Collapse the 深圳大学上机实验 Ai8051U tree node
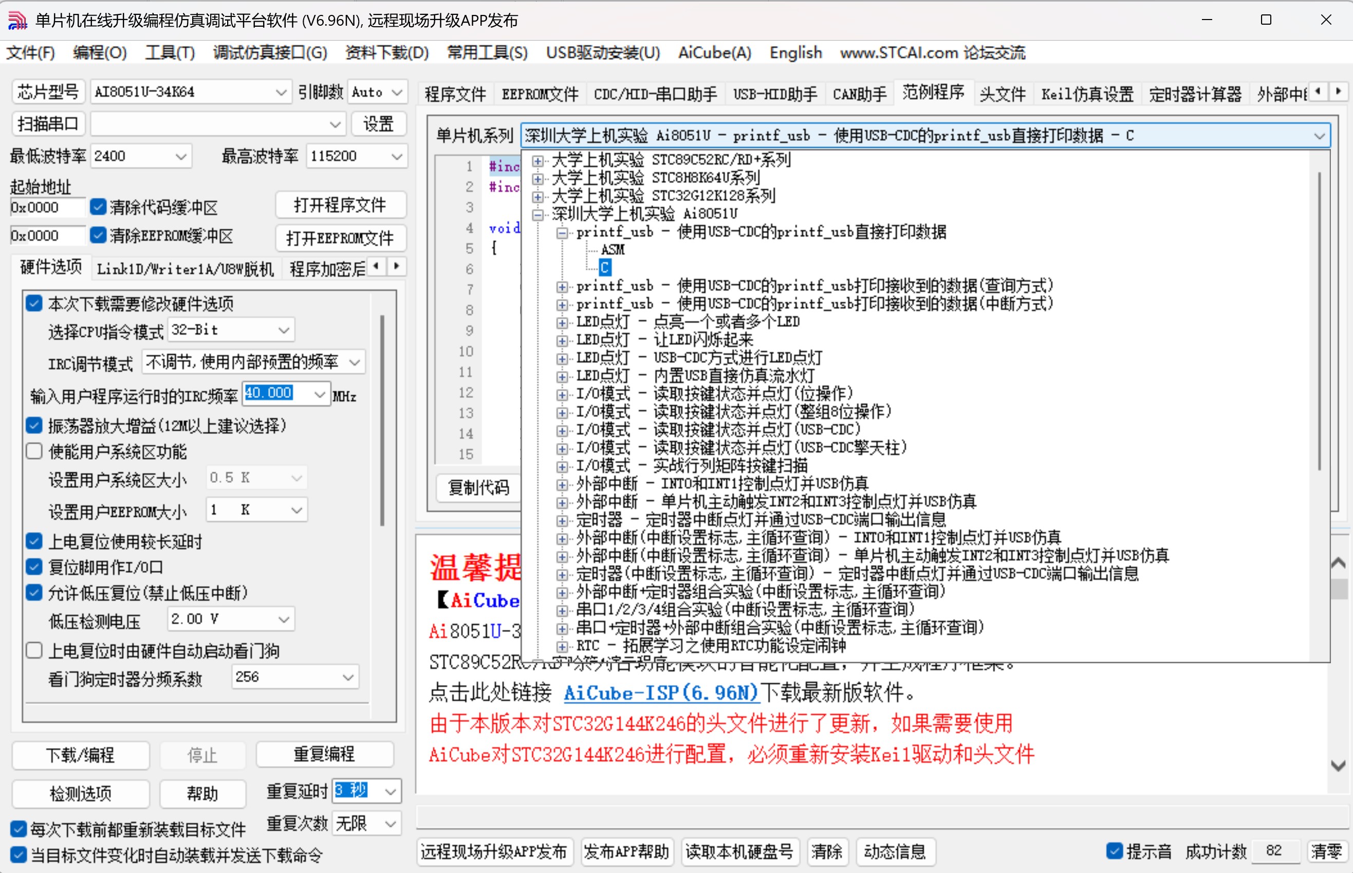 coord(536,214)
